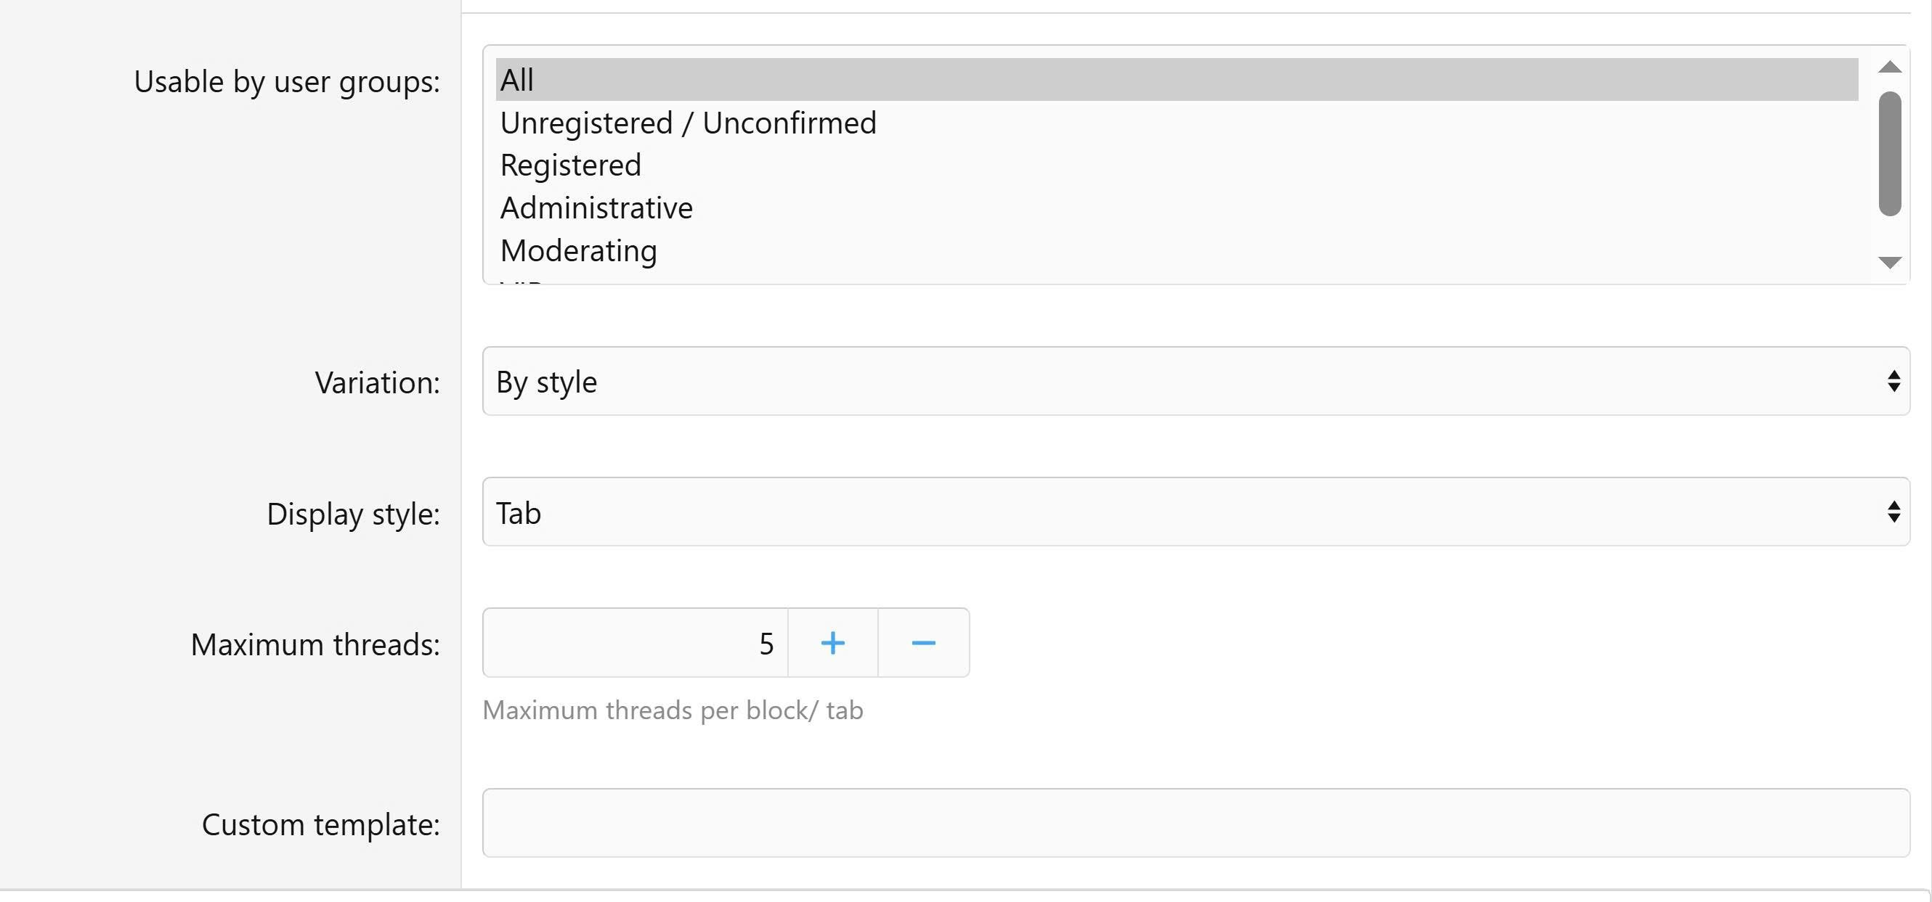The height and width of the screenshot is (902, 1932).
Task: Select the 'Moderating' user group
Action: [578, 250]
